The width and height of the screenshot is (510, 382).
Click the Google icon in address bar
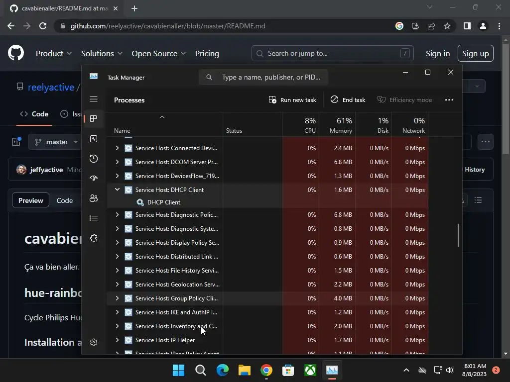[399, 26]
